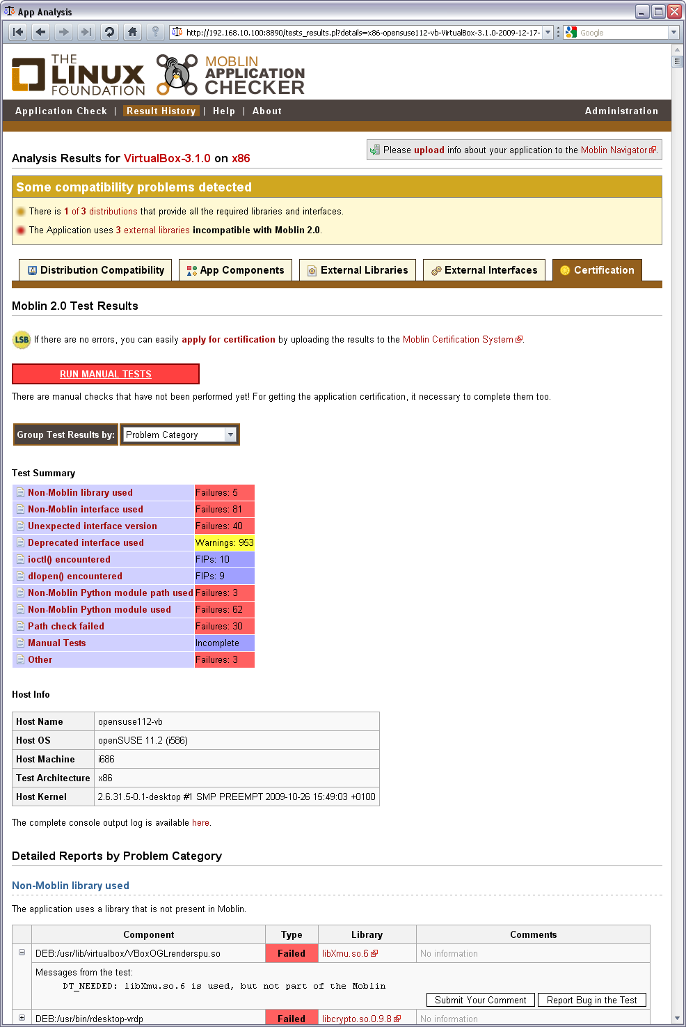
Task: Click inside the URL address field
Action: point(362,32)
